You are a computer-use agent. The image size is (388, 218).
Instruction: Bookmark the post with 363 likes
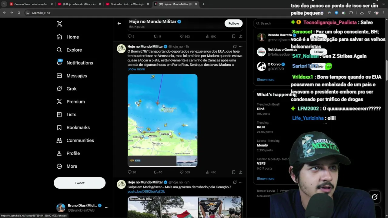(x=233, y=36)
